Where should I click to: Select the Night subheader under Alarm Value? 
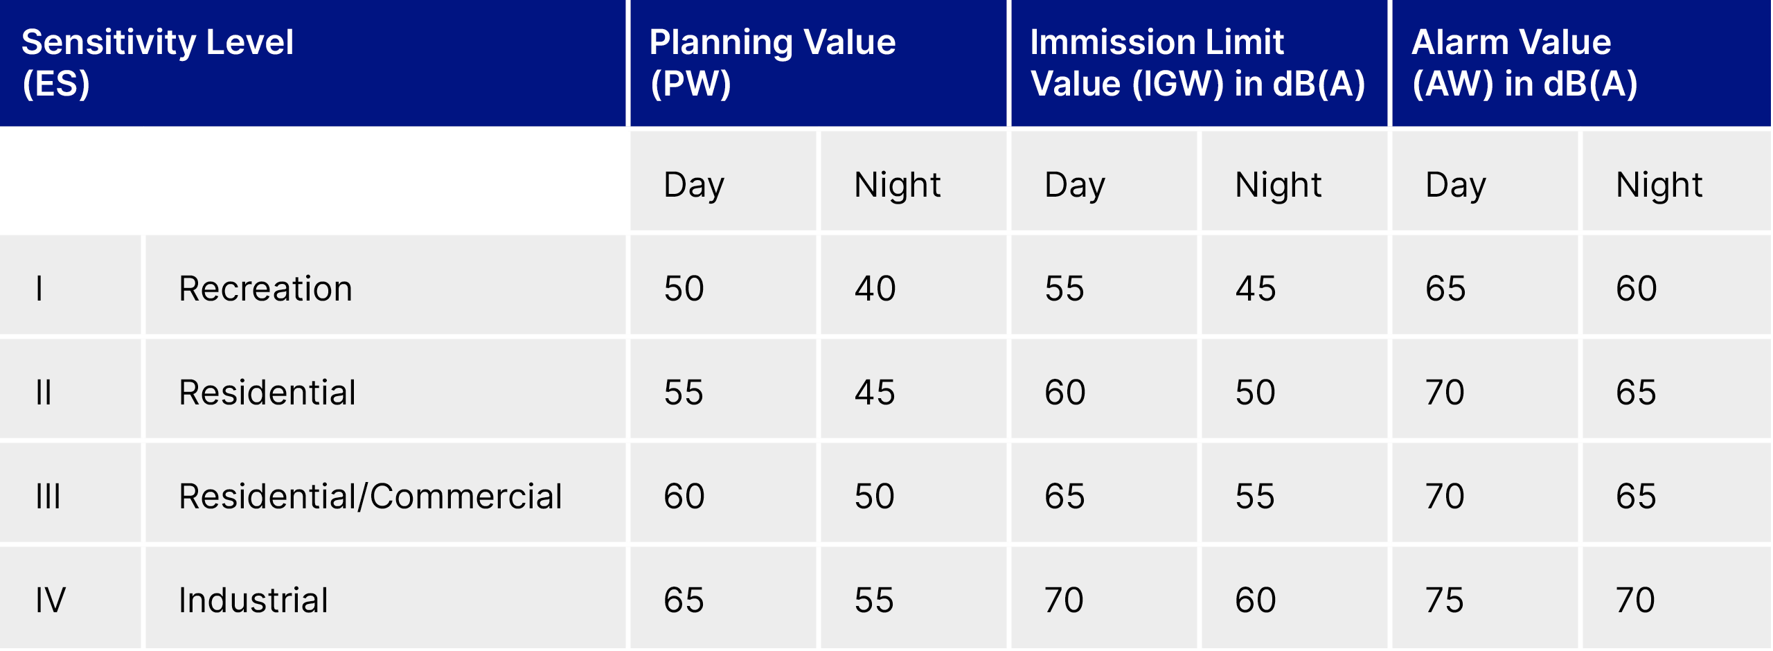pyautogui.click(x=1659, y=184)
